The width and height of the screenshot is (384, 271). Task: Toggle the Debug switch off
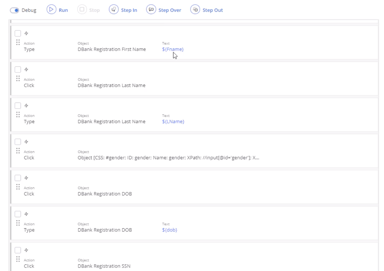[14, 10]
